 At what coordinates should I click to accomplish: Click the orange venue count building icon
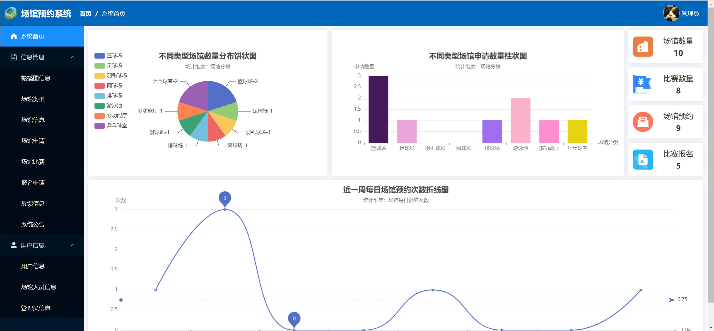coord(643,47)
